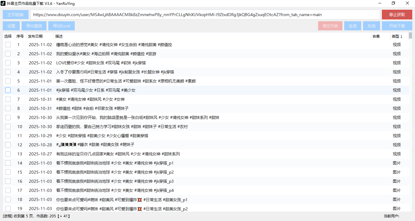Click 导出直链 to export direct links
The height and width of the screenshot is (221, 415).
(34, 26)
